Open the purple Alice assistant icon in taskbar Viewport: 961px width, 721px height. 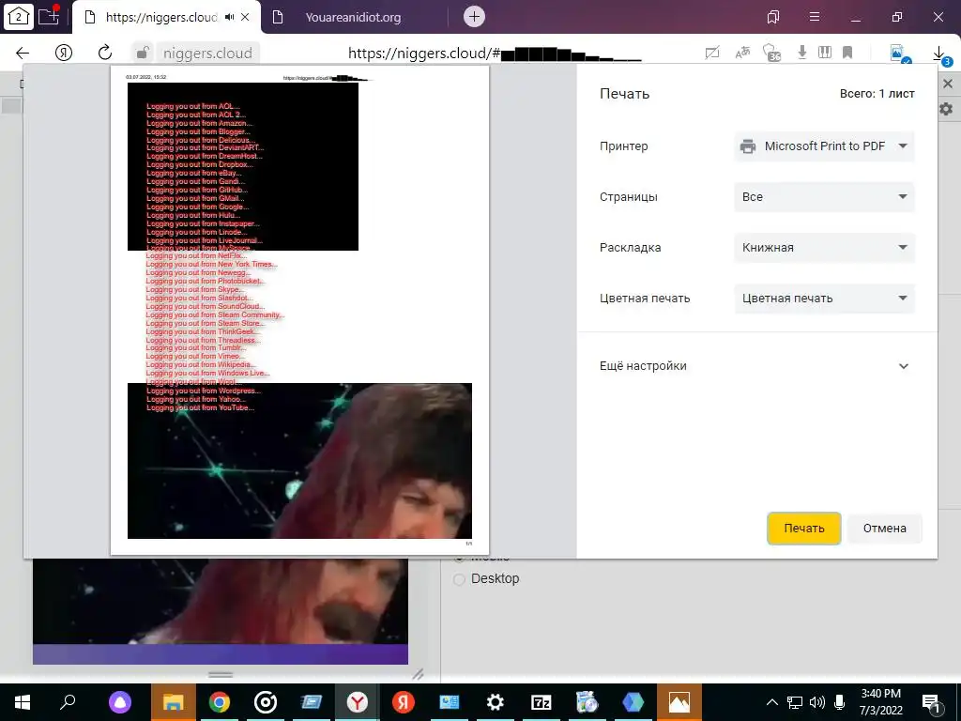120,702
